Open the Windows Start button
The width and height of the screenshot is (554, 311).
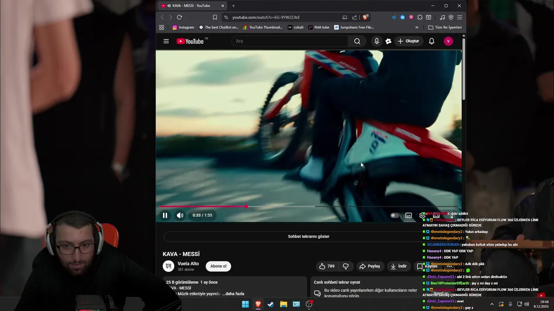pyautogui.click(x=245, y=304)
